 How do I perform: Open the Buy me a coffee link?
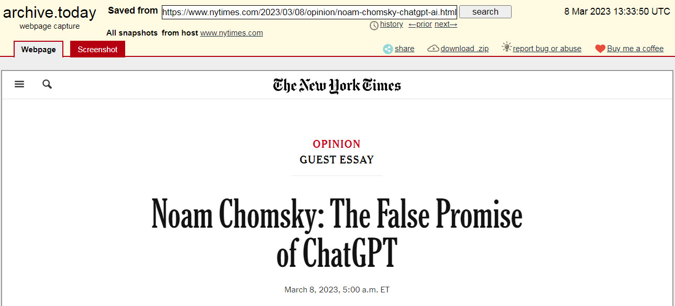point(635,49)
